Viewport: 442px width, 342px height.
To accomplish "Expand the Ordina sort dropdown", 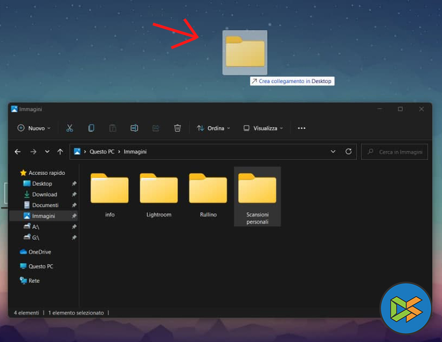I will click(213, 128).
